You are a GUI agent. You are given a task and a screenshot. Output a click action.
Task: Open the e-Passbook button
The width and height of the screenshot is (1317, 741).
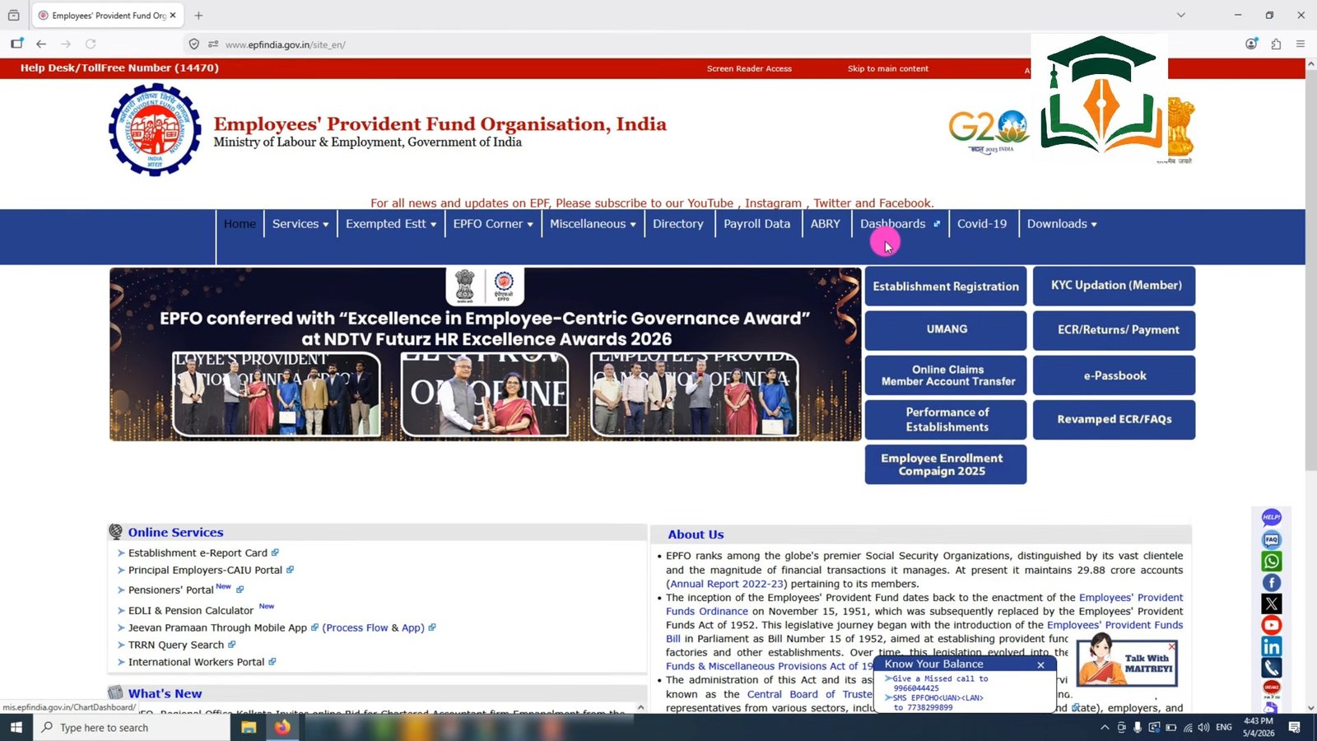[x=1115, y=375]
